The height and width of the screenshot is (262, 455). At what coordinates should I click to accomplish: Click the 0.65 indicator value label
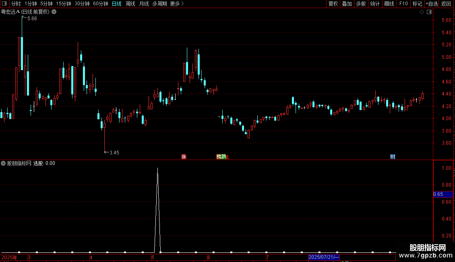443,194
